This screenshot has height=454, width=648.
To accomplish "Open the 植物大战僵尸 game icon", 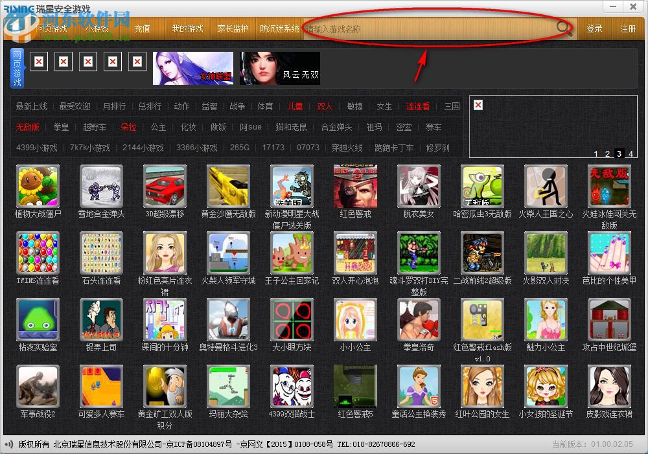I will (38, 186).
